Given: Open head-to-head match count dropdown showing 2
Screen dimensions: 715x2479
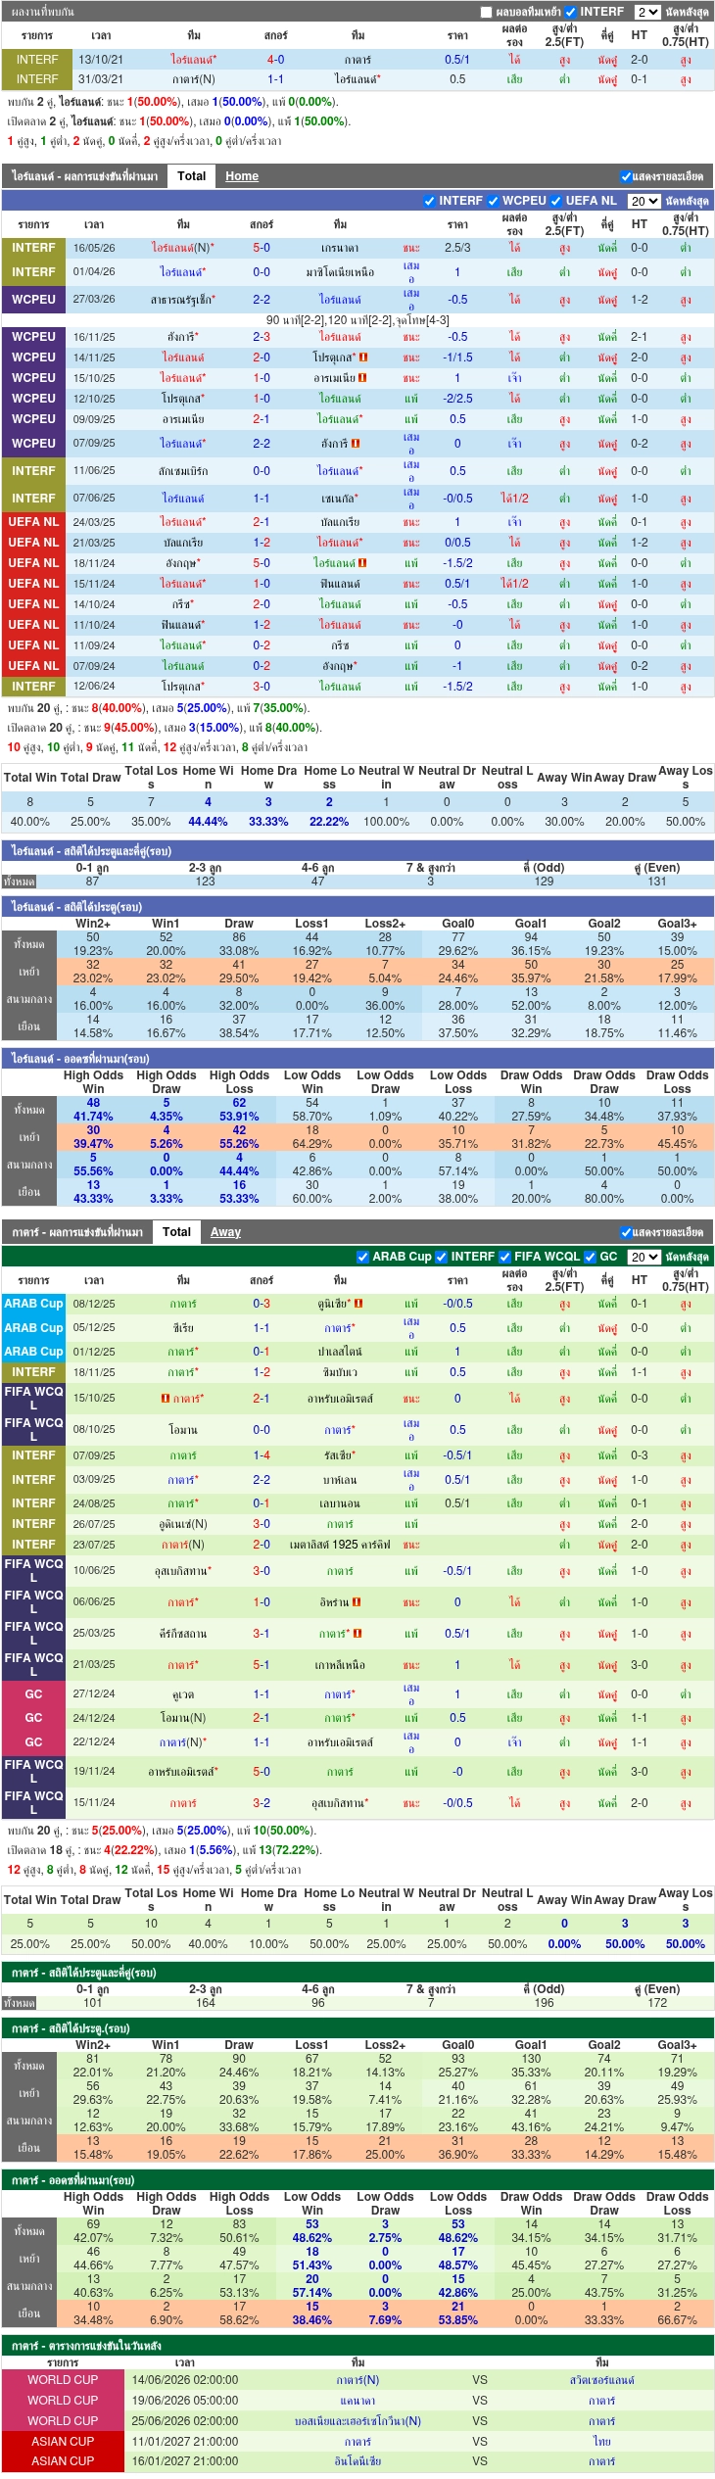Looking at the screenshot, I should coord(647,12).
